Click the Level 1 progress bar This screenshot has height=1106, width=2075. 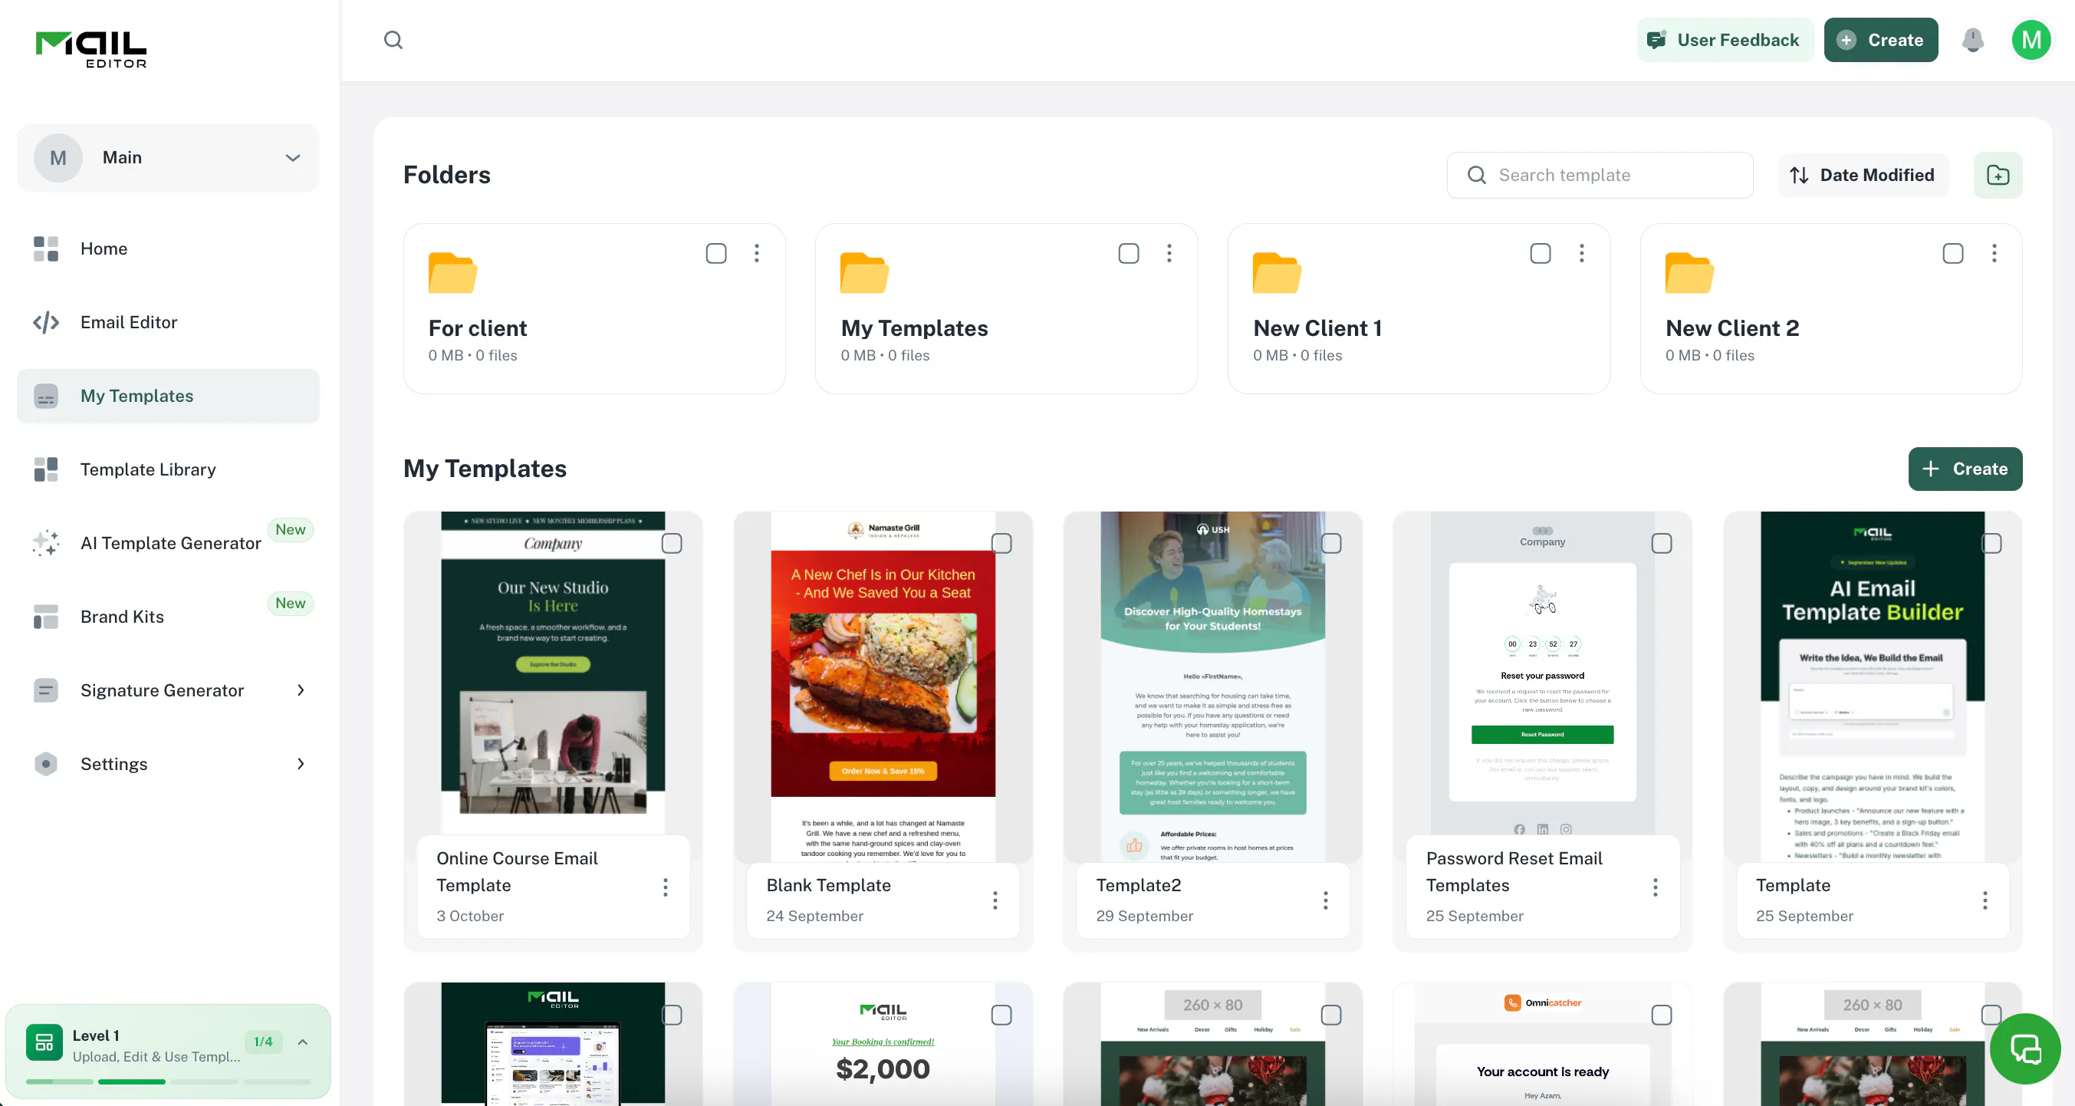167,1081
